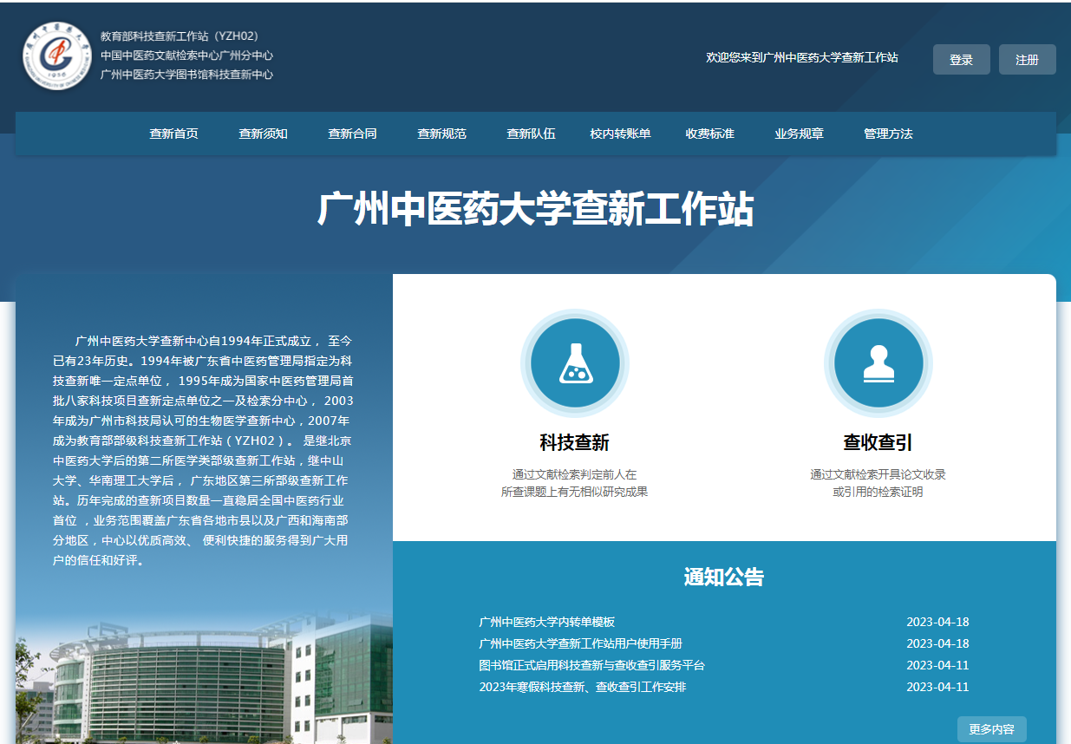Click date beside 图书馆正式启用 notice

coord(938,665)
